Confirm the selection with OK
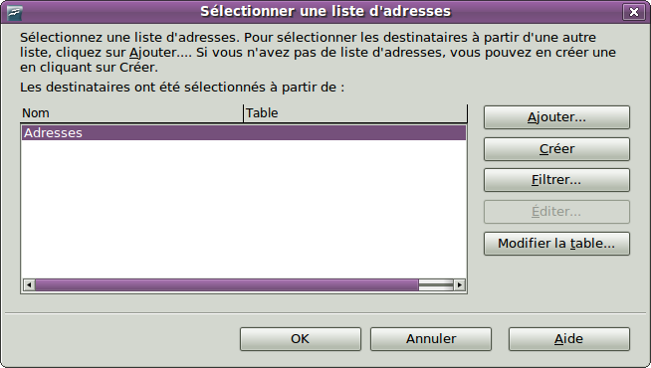Viewport: 651px width, 368px height. (x=301, y=339)
